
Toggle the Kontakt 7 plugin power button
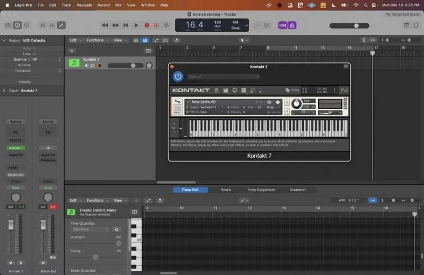(178, 76)
